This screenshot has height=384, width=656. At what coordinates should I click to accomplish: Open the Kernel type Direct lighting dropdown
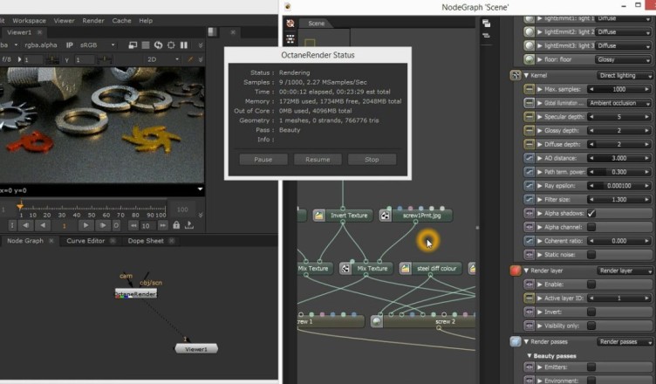click(625, 75)
